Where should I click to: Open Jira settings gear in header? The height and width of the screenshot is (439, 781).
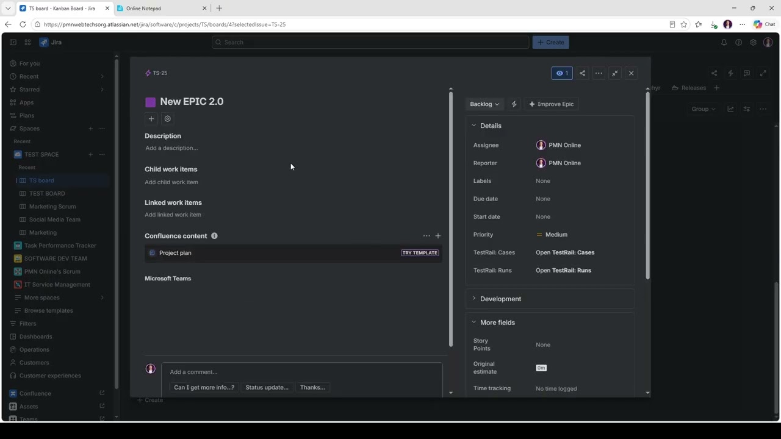753,42
